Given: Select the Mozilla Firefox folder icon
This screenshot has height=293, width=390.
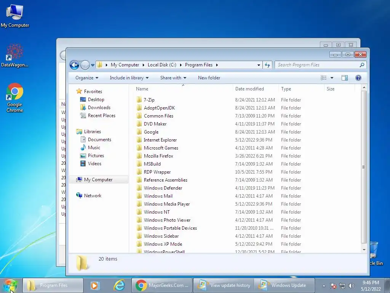Looking at the screenshot, I should pos(139,156).
